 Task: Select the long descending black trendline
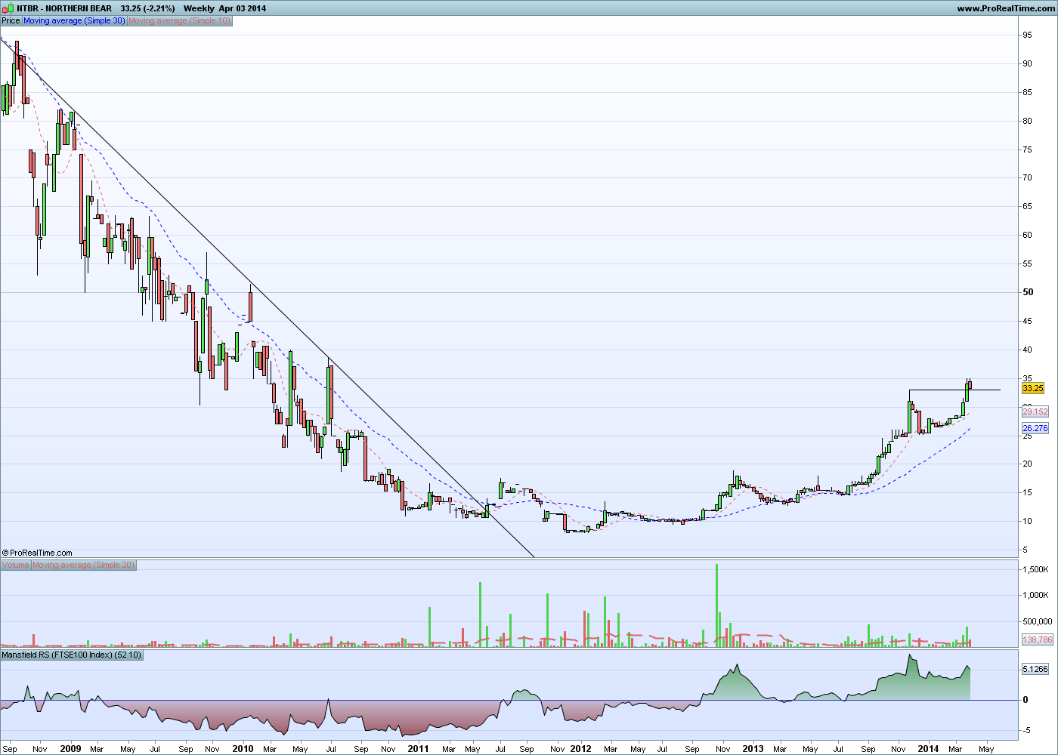point(267,297)
